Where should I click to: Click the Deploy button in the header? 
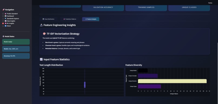coord(210,3)
